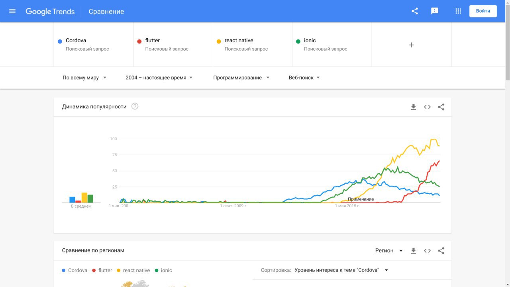The width and height of the screenshot is (510, 287).
Task: Click the 1 мая 2015 г. axis label
Action: click(347, 206)
